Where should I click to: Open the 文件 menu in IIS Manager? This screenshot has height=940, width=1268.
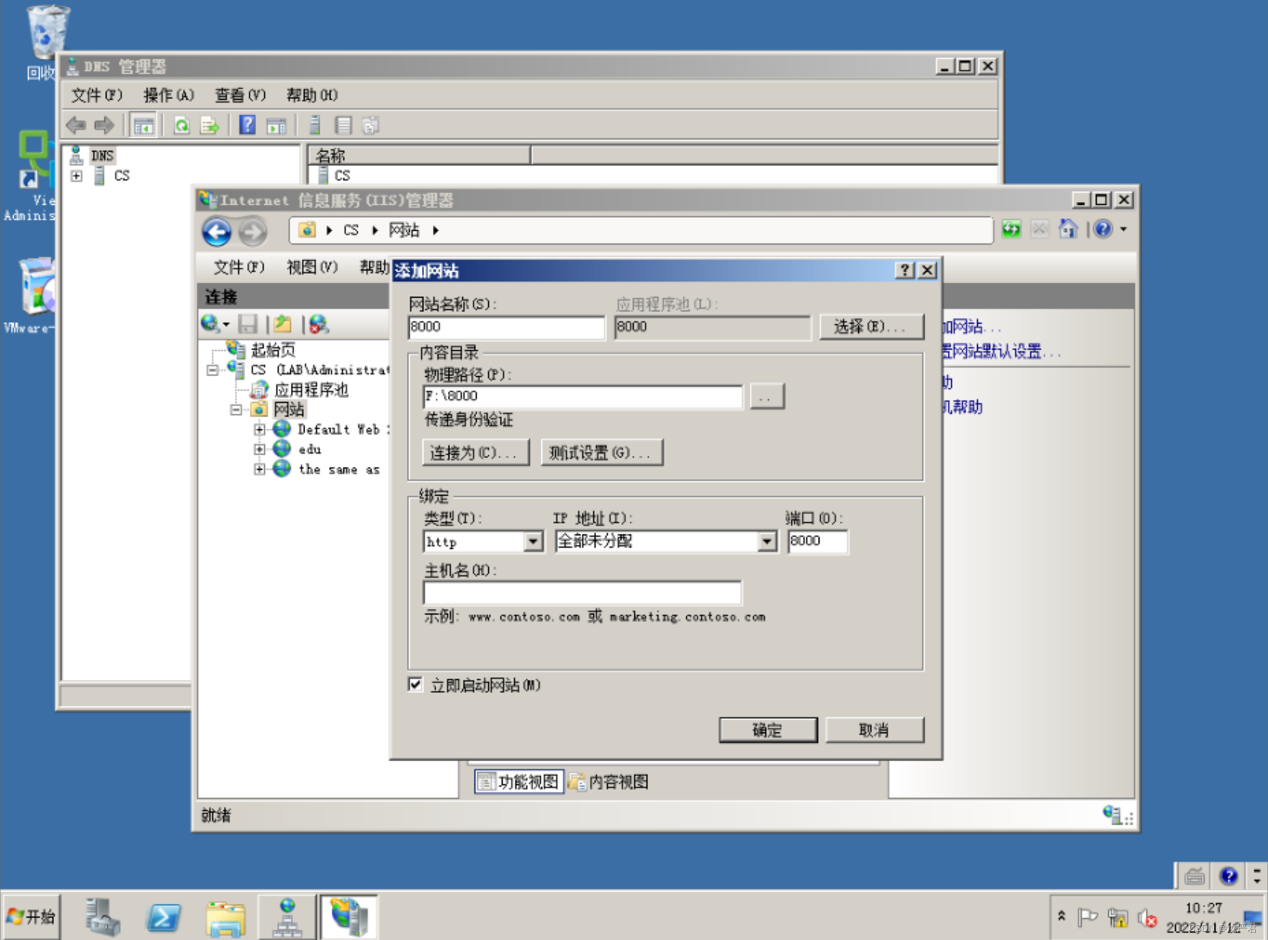(x=238, y=267)
